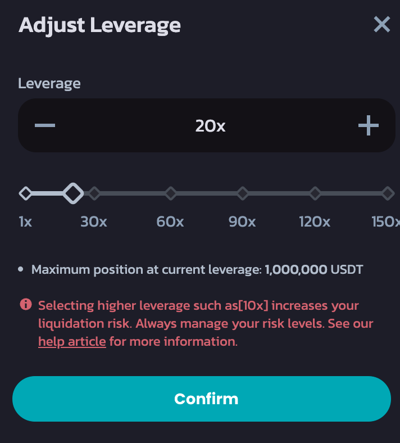The height and width of the screenshot is (443, 400).
Task: Click the large slider handle
Action: 72,193
